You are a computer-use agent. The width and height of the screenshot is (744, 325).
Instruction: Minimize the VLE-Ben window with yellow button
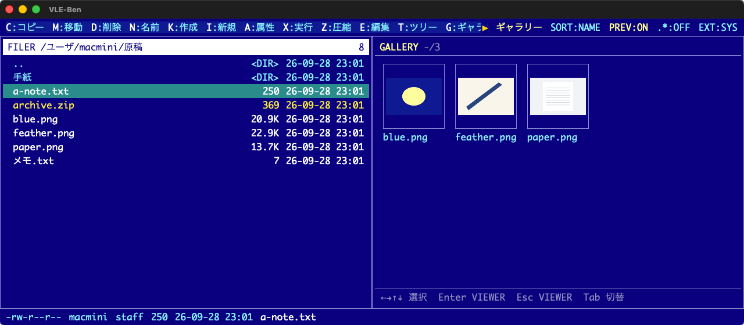pyautogui.click(x=23, y=9)
